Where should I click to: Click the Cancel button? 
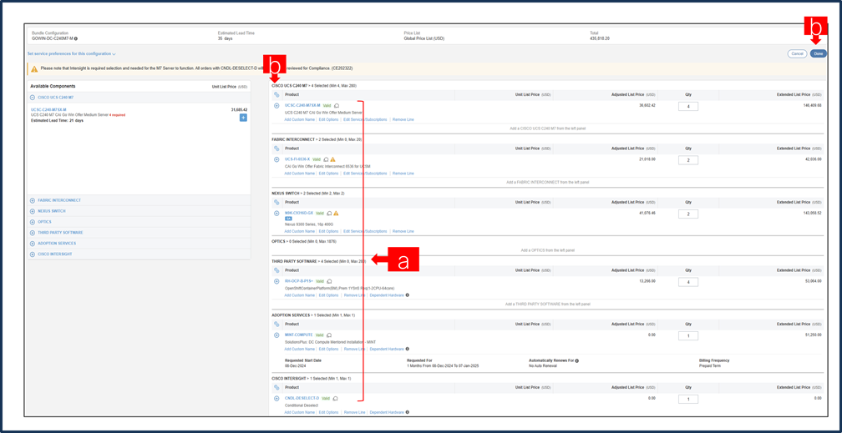(798, 53)
